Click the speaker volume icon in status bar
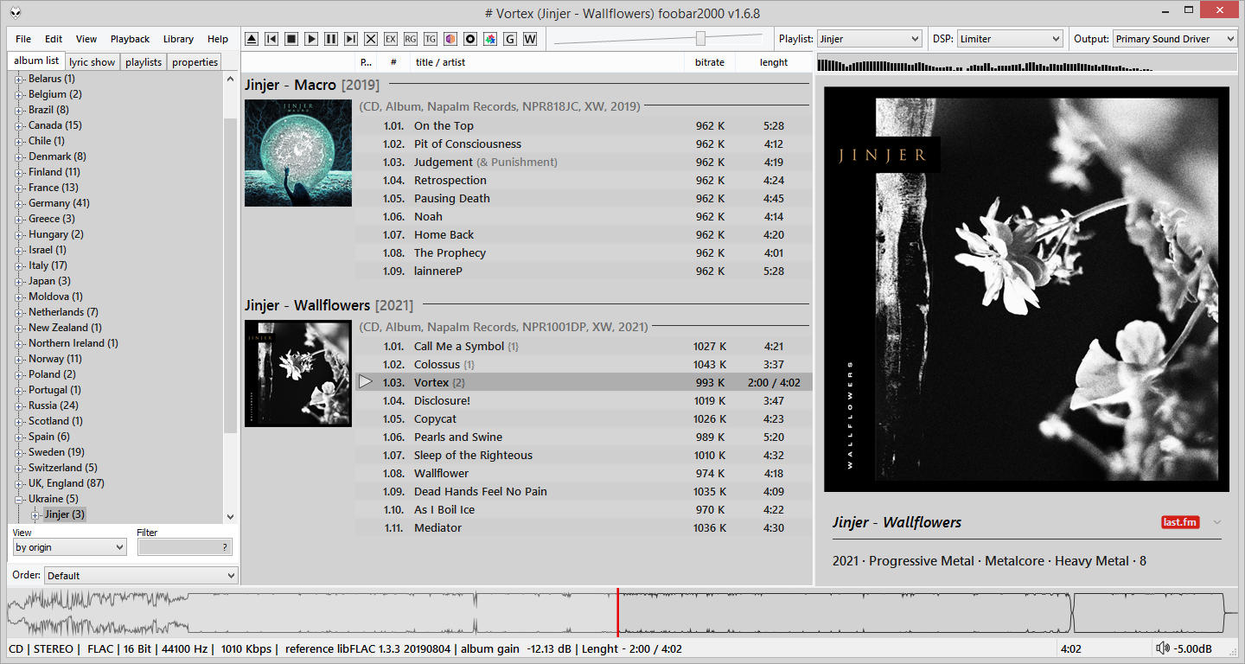This screenshot has height=664, width=1245. [x=1163, y=648]
